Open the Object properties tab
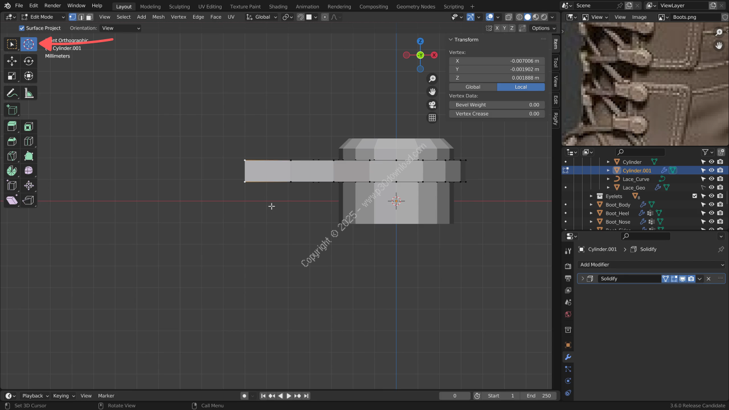 (x=568, y=345)
